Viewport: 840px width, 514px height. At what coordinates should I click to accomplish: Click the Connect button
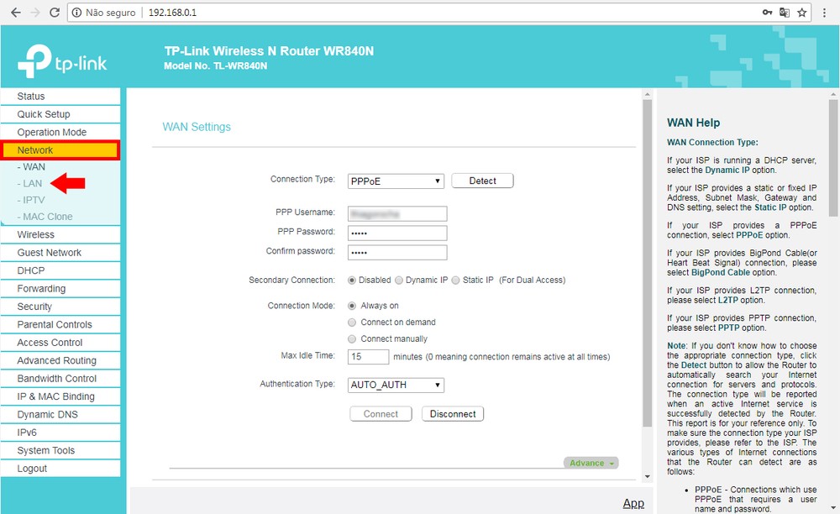(x=381, y=414)
